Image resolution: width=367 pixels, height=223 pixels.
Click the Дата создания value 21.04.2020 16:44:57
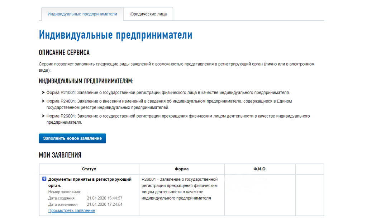pyautogui.click(x=105, y=198)
